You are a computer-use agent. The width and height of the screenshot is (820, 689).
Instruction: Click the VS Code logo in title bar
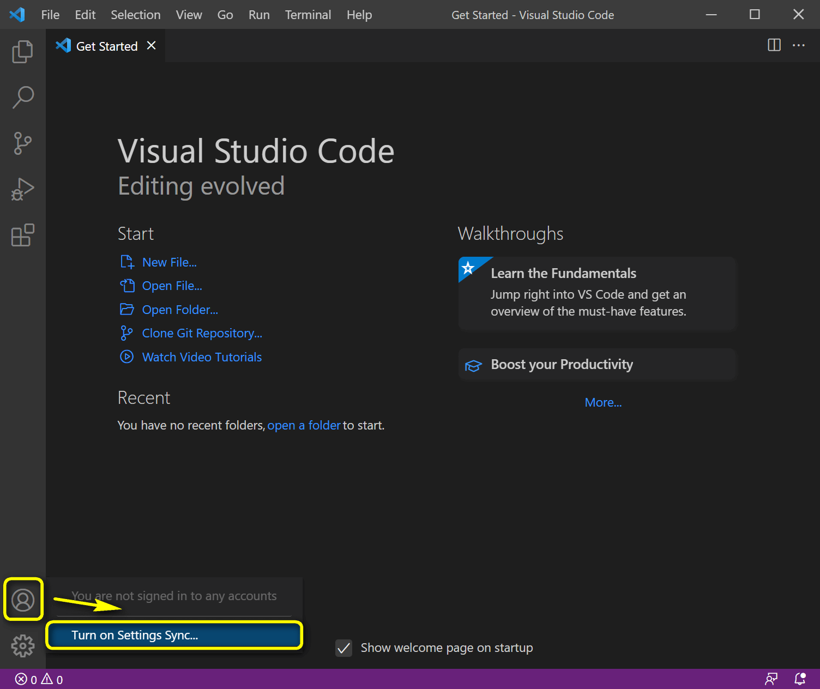17,15
